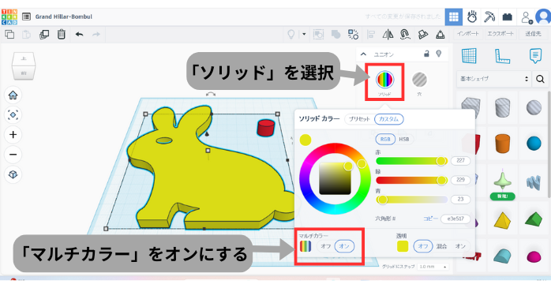Image resolution: width=551 pixels, height=288 pixels.
Task: Click the Cruise magnet icon
Action: point(405,35)
